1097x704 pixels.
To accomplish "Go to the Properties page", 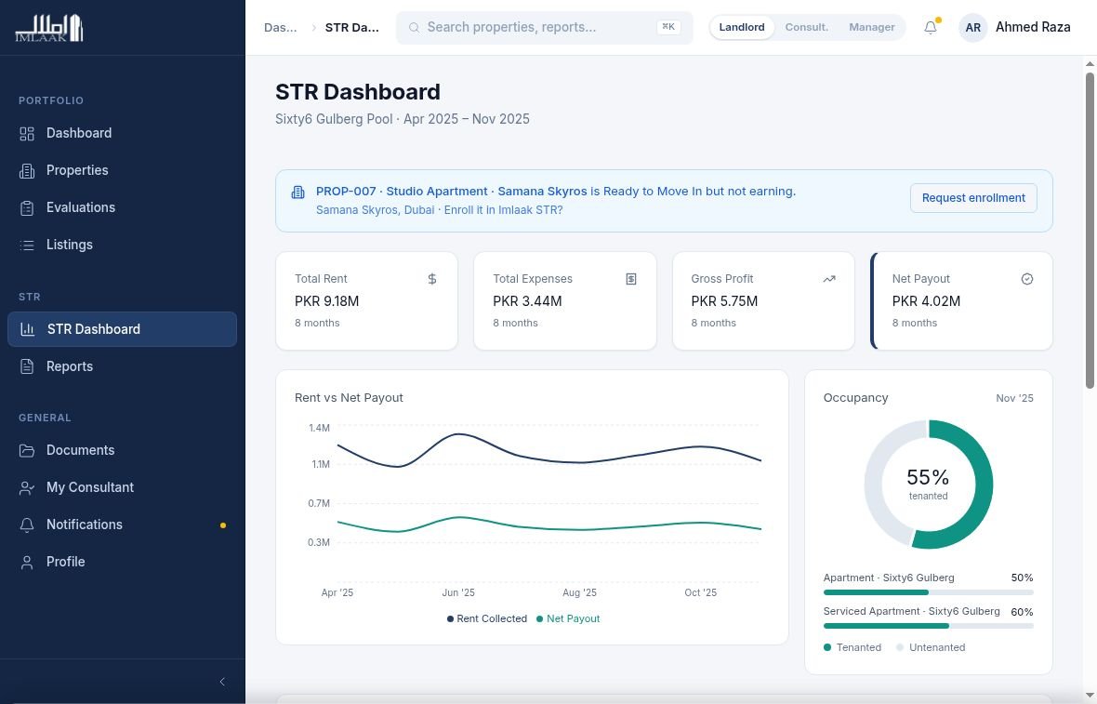I will pos(123,171).
